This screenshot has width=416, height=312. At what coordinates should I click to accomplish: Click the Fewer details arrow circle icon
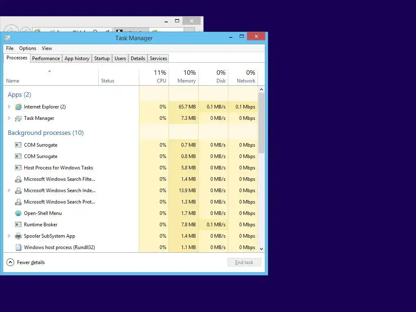(10, 262)
